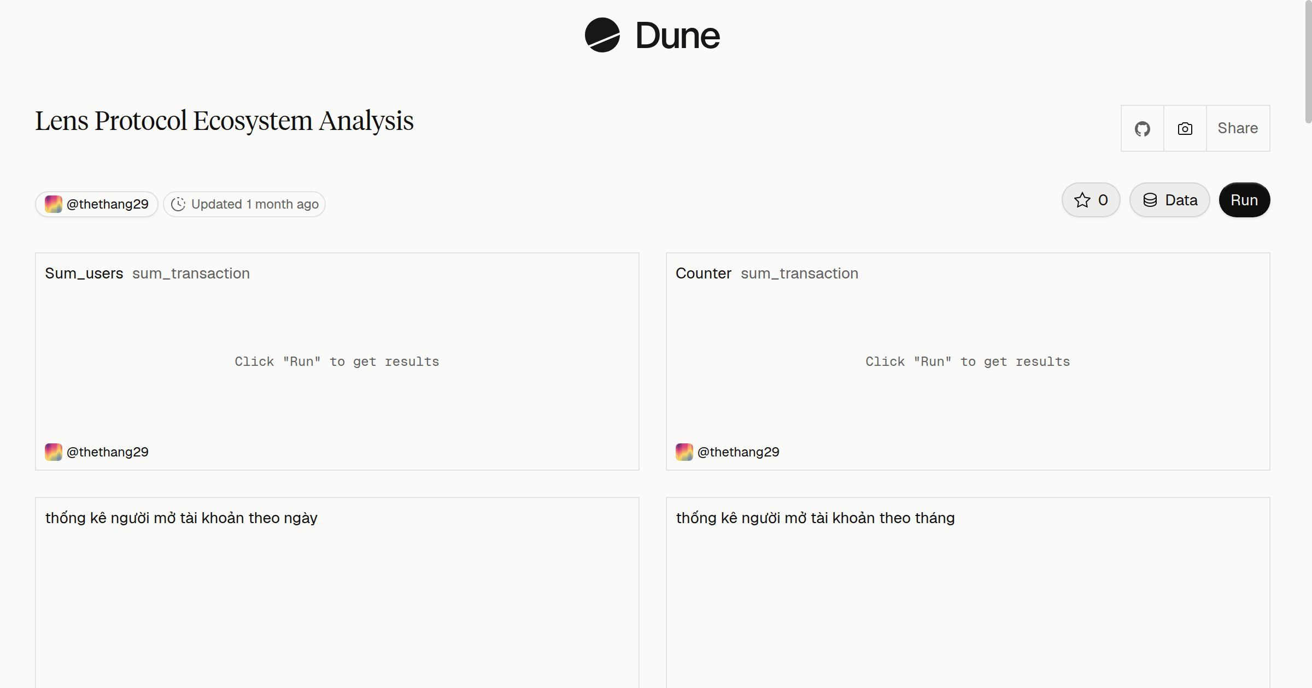1312x688 pixels.
Task: Click @thethang29 in the Sum_users card footer
Action: click(x=108, y=452)
